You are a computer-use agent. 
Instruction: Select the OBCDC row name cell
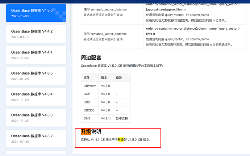89,110
